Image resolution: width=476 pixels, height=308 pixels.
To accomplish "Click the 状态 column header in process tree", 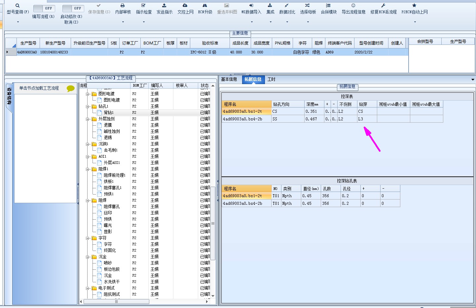I will tap(205, 85).
